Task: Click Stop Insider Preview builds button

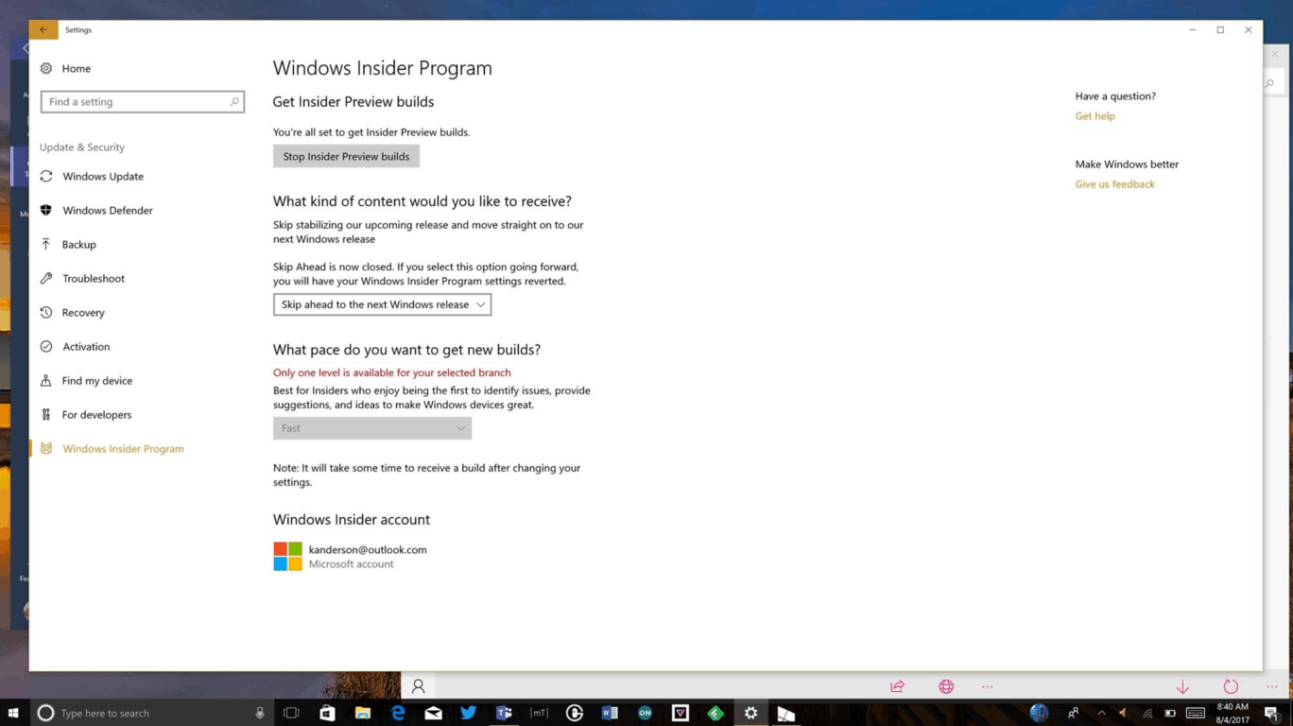Action: [x=346, y=157]
